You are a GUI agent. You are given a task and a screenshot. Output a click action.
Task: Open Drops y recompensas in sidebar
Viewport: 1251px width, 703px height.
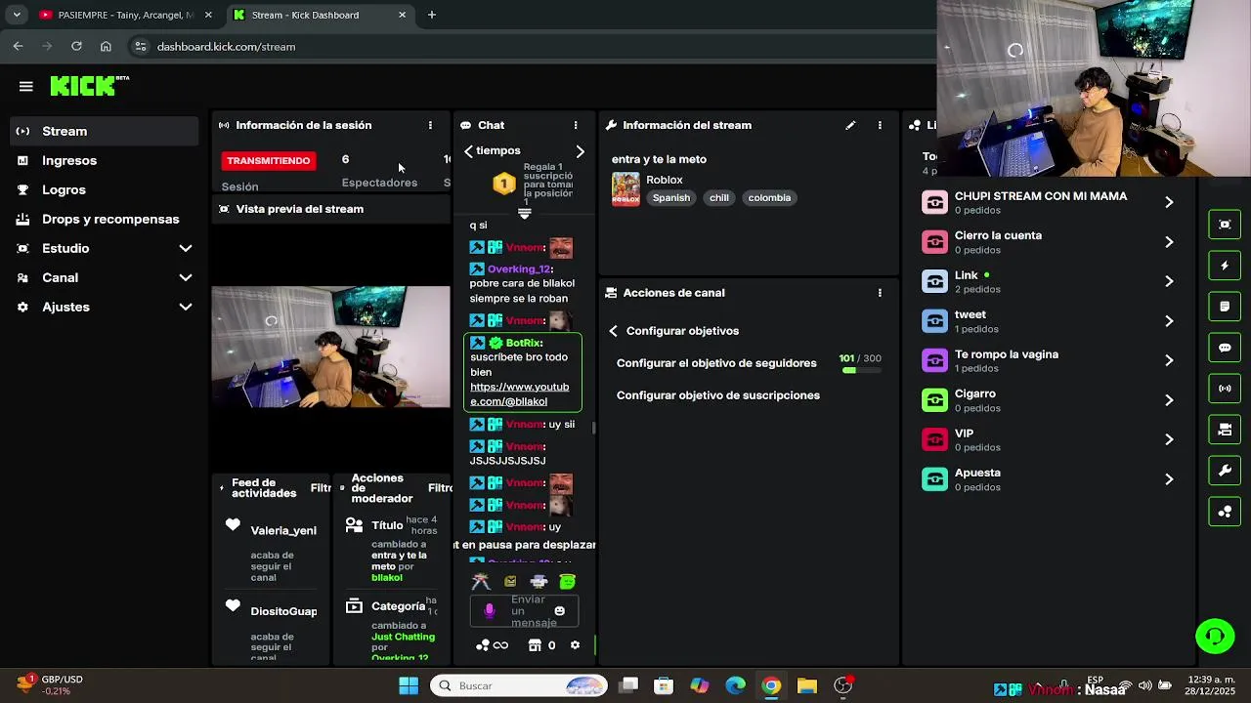[x=104, y=219]
